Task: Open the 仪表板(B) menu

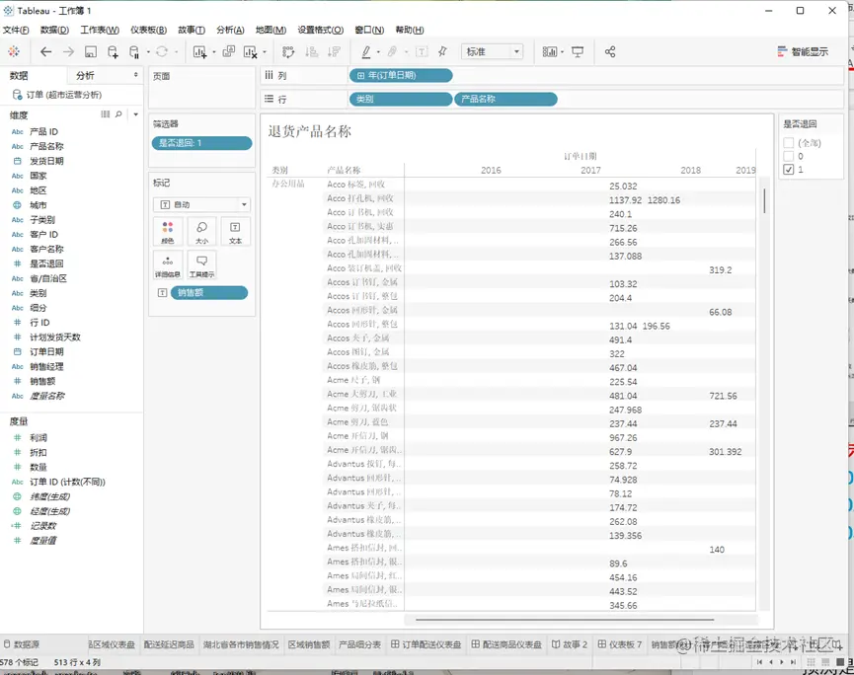Action: pyautogui.click(x=148, y=30)
